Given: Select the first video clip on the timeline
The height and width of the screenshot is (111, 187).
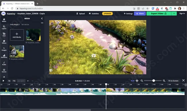Looking at the screenshot, I should tap(53, 92).
